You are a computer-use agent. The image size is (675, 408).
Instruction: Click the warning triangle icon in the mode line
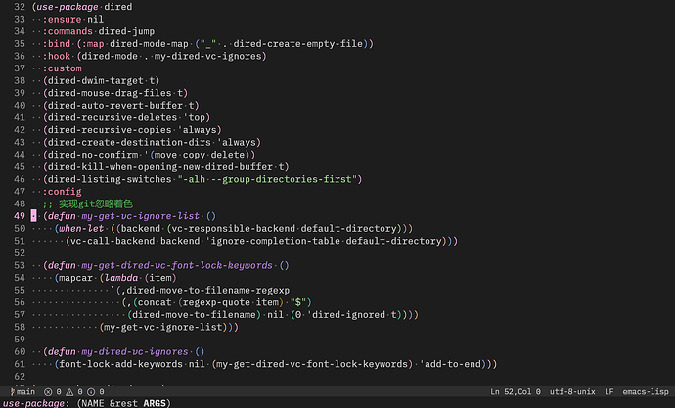(x=69, y=392)
